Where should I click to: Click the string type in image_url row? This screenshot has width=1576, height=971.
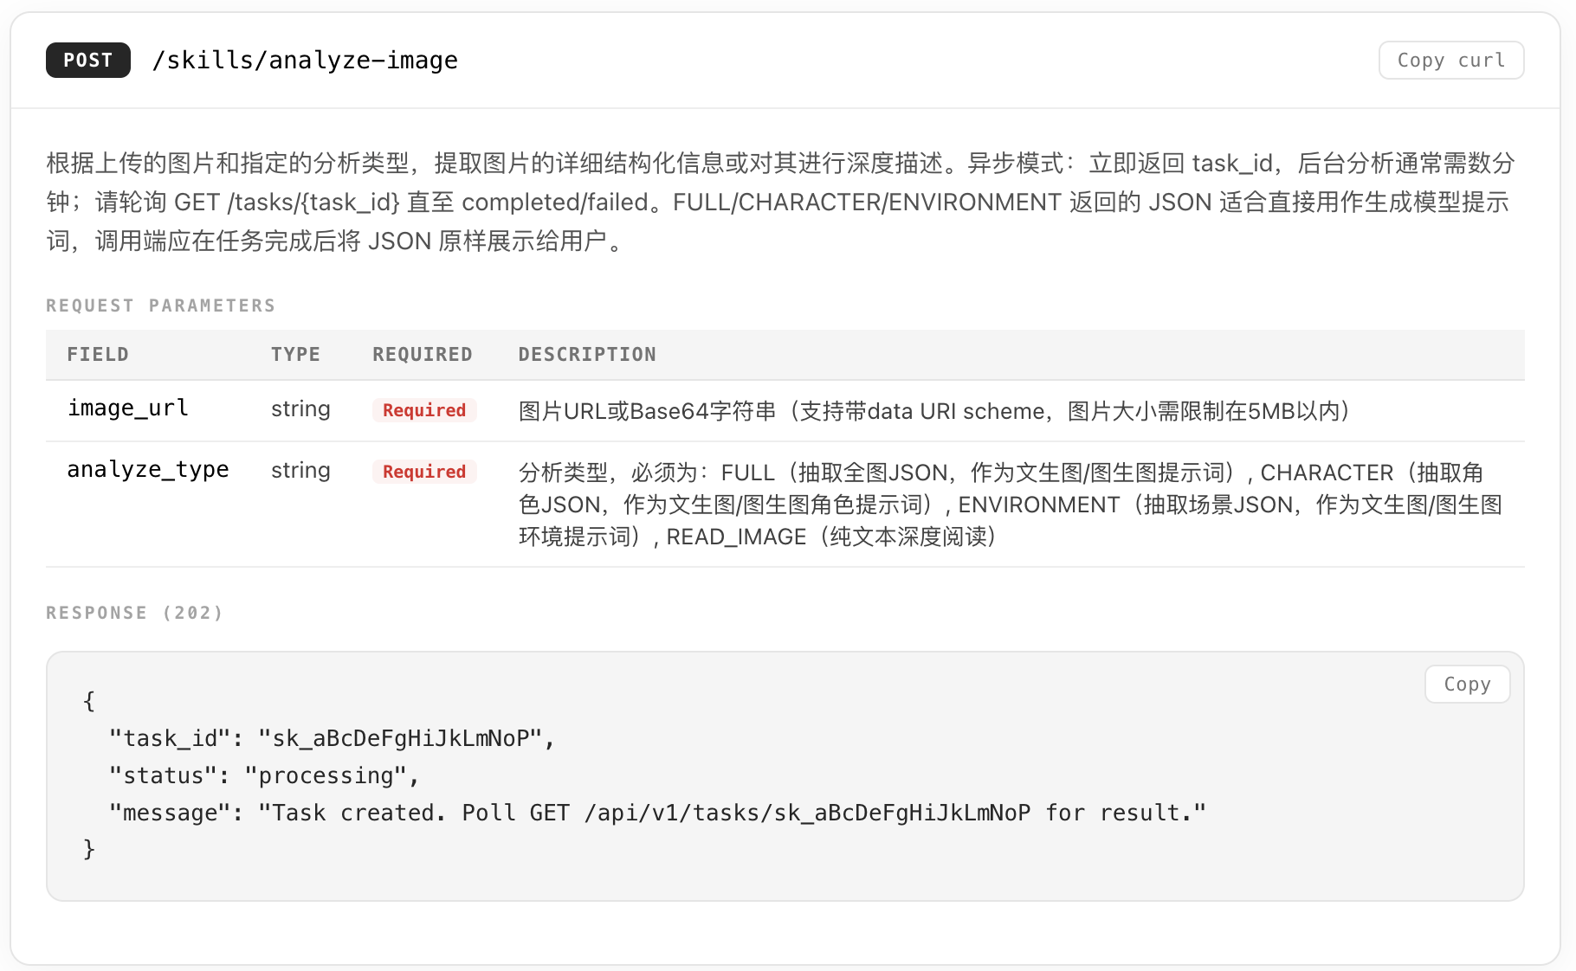[x=300, y=409]
